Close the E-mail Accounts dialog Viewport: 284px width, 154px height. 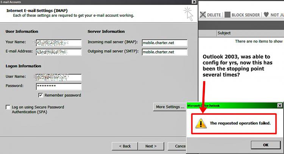(x=194, y=2)
